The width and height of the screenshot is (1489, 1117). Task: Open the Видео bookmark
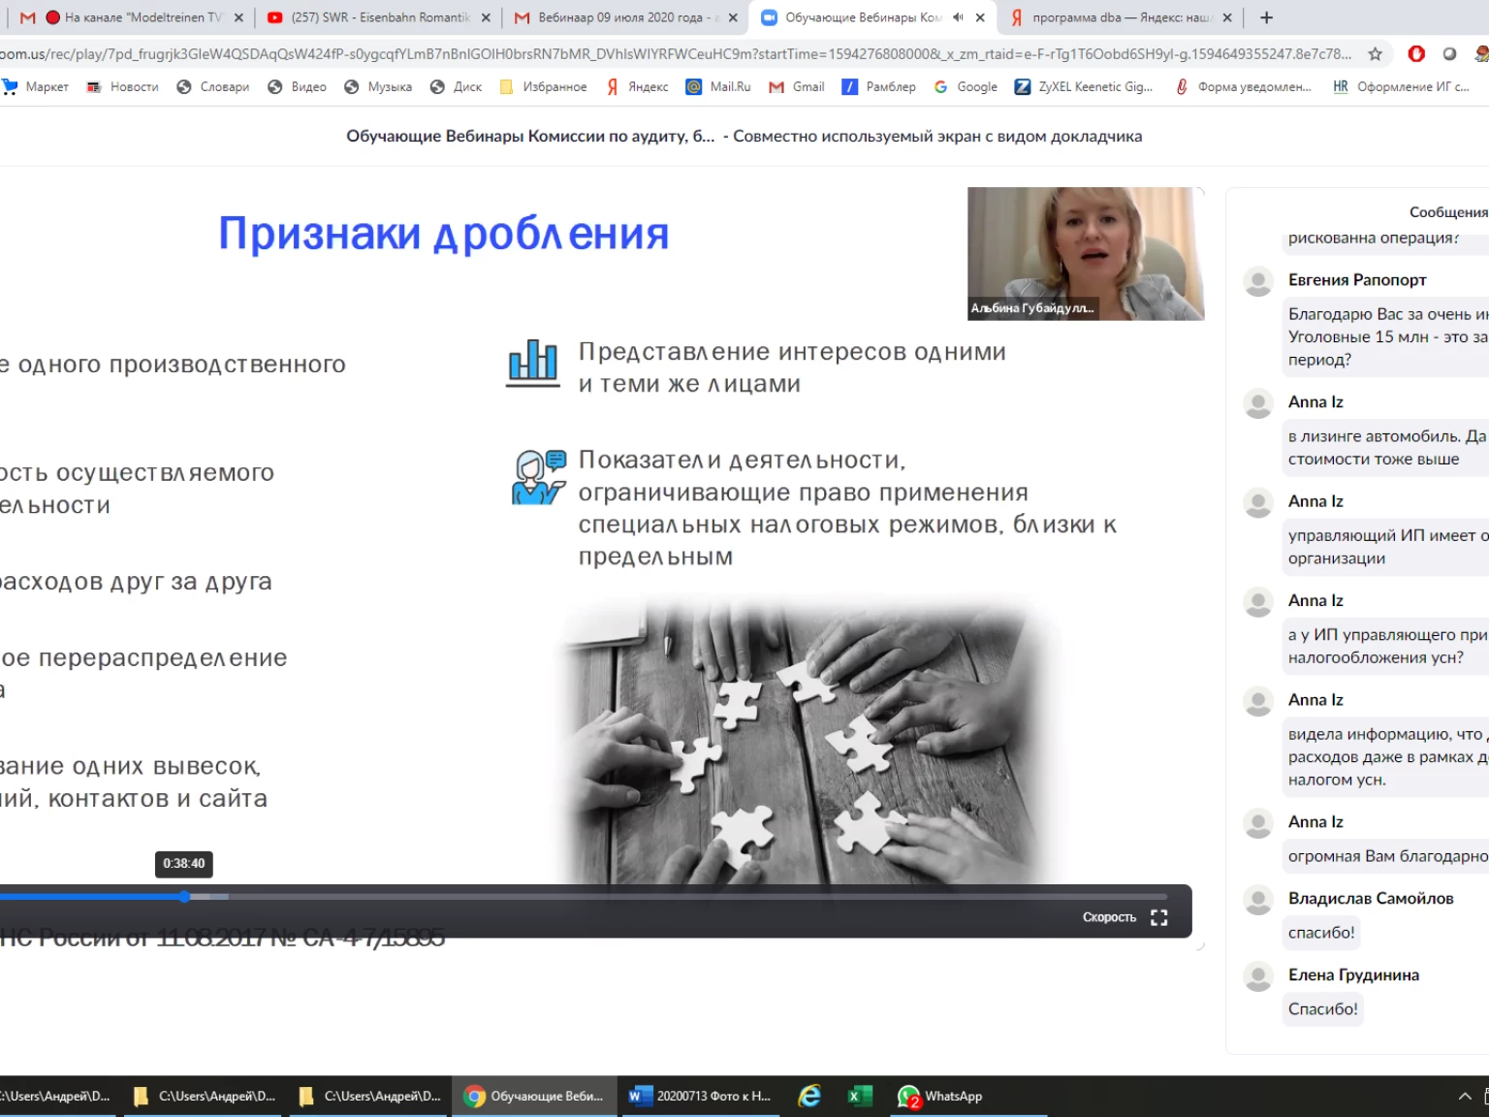pos(298,86)
